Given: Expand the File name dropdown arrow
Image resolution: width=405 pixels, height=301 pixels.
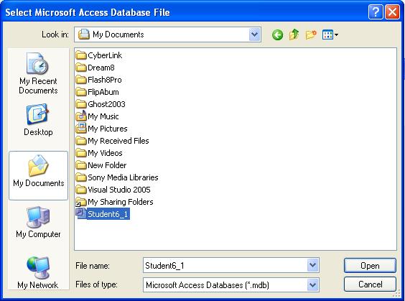Looking at the screenshot, I should (312, 265).
